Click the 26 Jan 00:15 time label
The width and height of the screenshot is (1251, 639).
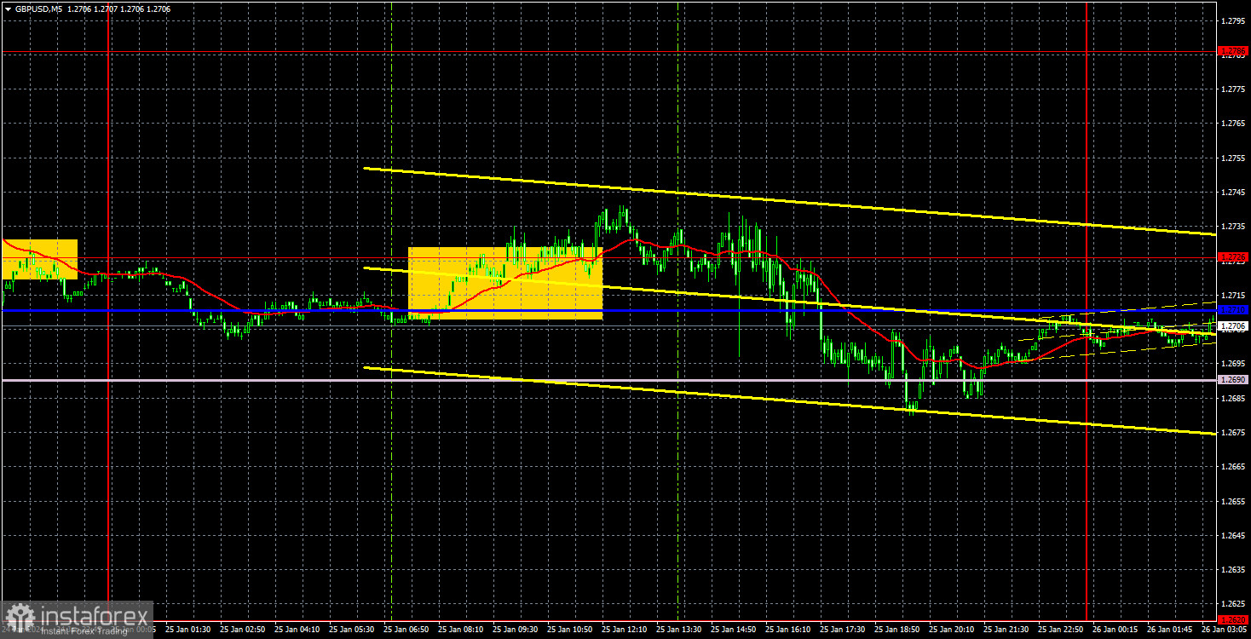pyautogui.click(x=1115, y=630)
